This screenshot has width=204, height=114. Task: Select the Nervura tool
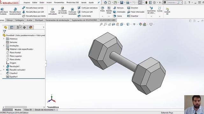pyautogui.click(x=118, y=8)
